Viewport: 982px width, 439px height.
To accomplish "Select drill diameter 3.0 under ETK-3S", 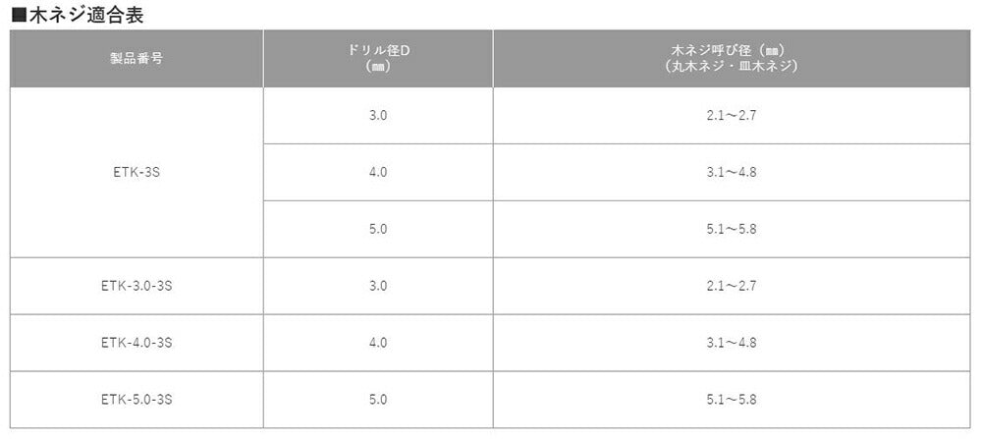I will click(378, 115).
